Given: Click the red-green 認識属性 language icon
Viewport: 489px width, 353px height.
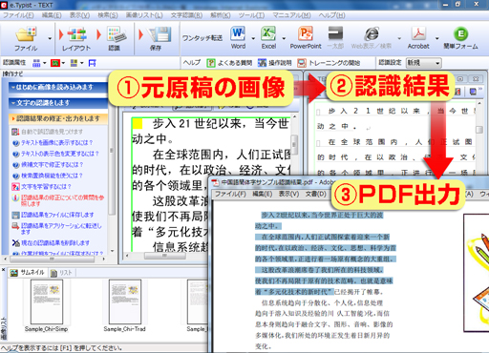Looking at the screenshot, I should click(x=55, y=63).
